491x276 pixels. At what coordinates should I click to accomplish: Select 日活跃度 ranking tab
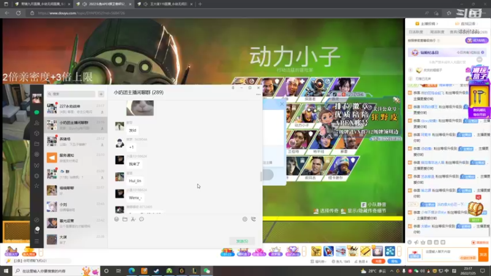(416, 32)
